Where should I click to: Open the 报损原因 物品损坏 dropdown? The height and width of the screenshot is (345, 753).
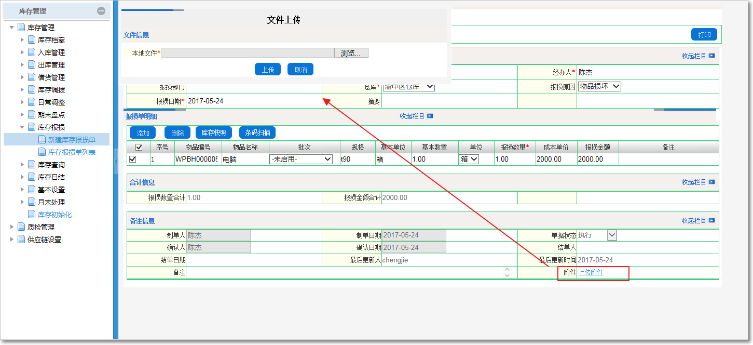599,87
